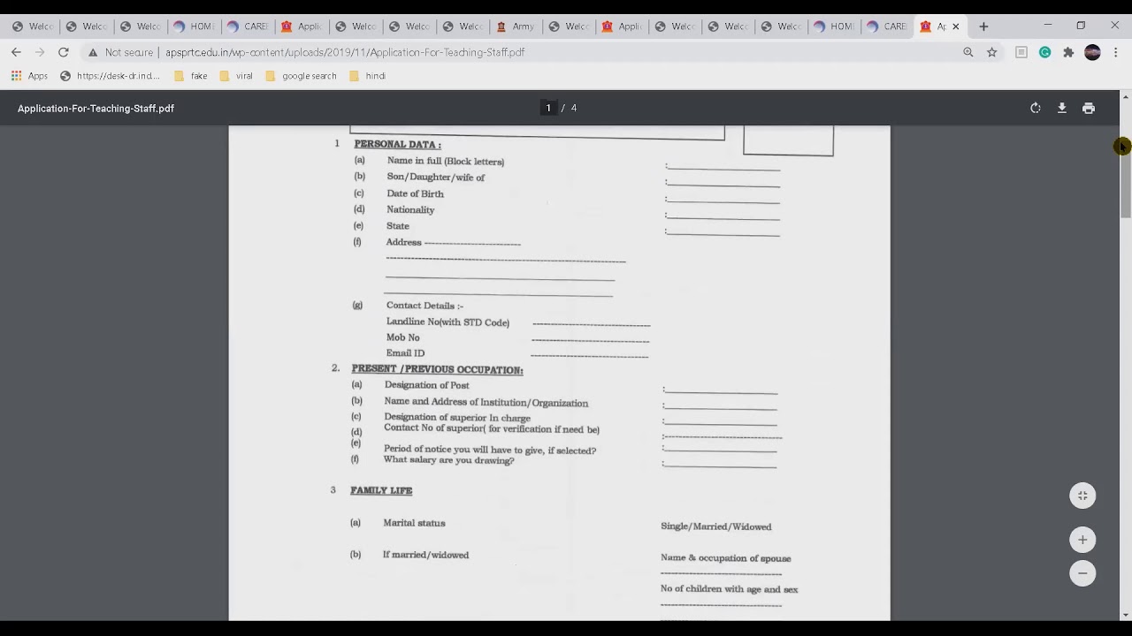
Task: Click the address bar URL
Action: [345, 52]
